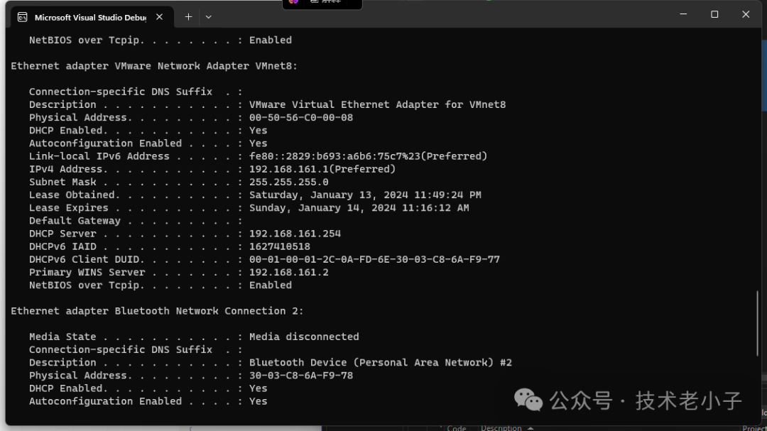Sort by the Description column header
767x431 pixels.
point(501,427)
